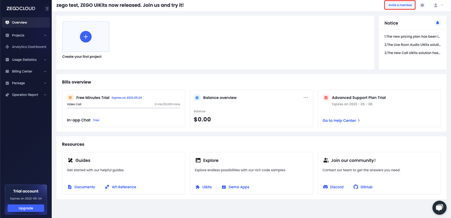
Task: Click the help question mark icon
Action: [x=422, y=5]
